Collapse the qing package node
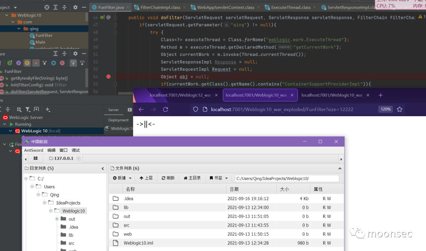This screenshot has width=426, height=251. 19,28
